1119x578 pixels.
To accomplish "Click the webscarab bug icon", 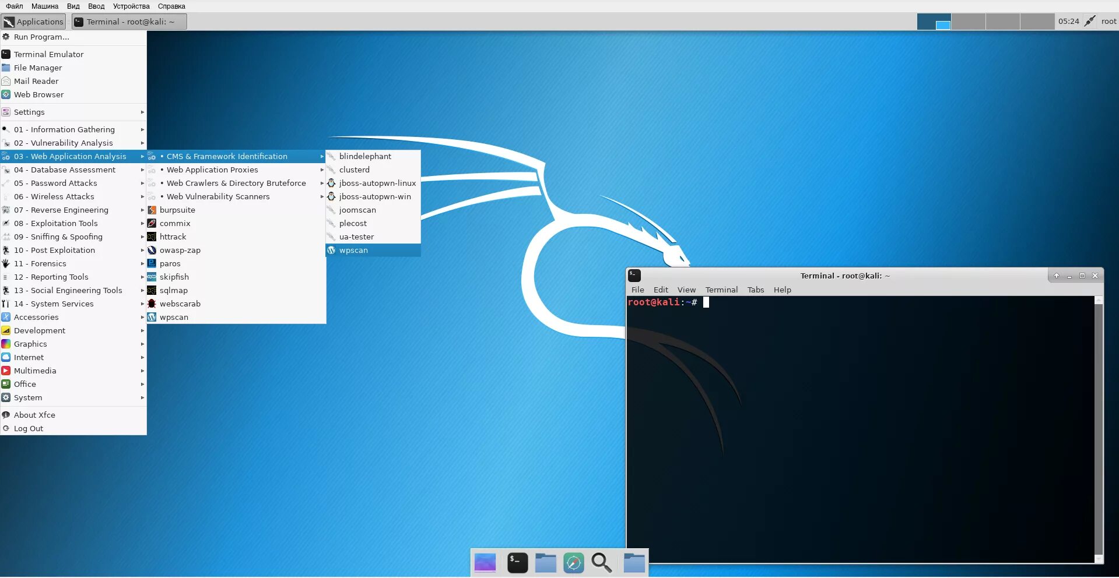I will (152, 304).
